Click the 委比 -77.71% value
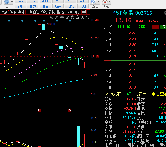166x147 pixels. tap(123, 27)
